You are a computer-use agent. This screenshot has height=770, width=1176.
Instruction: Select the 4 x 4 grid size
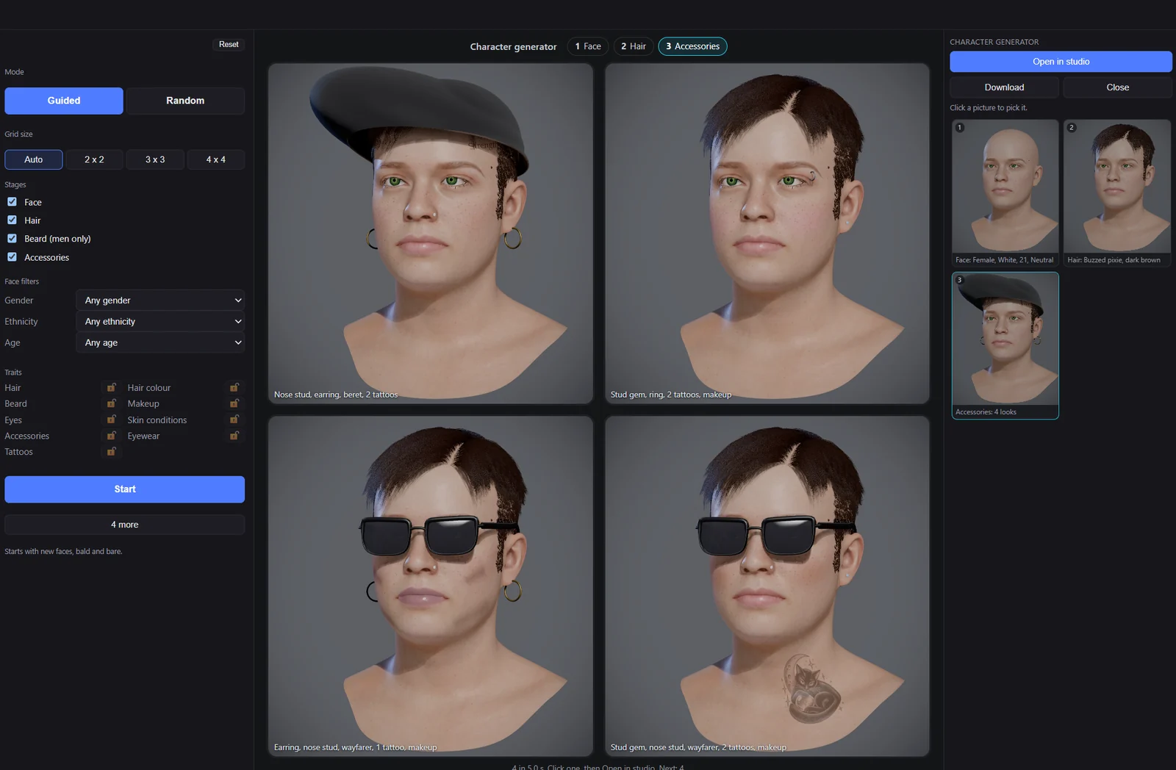215,159
